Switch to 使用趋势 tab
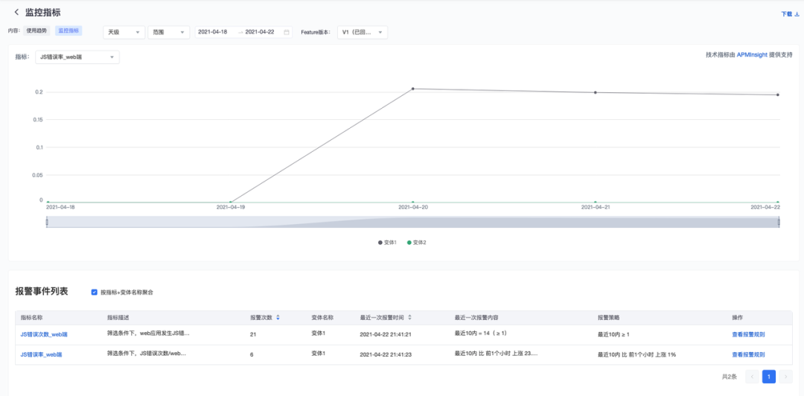Viewport: 804px width, 396px height. (x=36, y=31)
